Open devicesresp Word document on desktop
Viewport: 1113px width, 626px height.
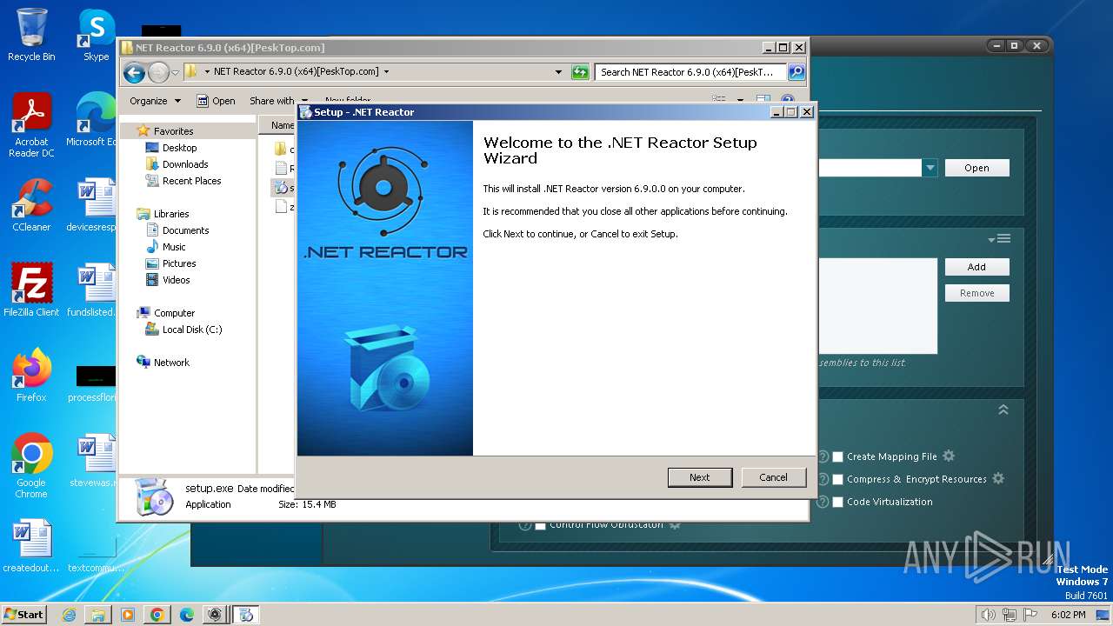click(x=94, y=205)
